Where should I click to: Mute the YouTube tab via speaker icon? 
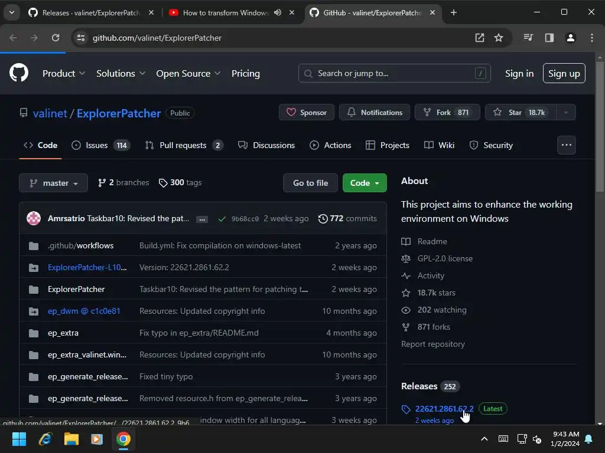pos(278,13)
